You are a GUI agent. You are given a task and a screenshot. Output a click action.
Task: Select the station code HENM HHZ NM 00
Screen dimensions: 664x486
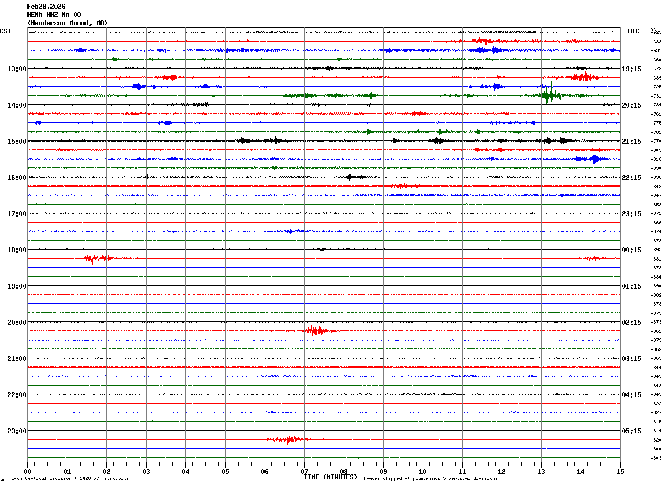[54, 15]
